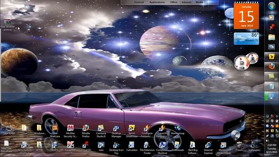Select the New WinRAR archive desktop icon

click(7, 25)
